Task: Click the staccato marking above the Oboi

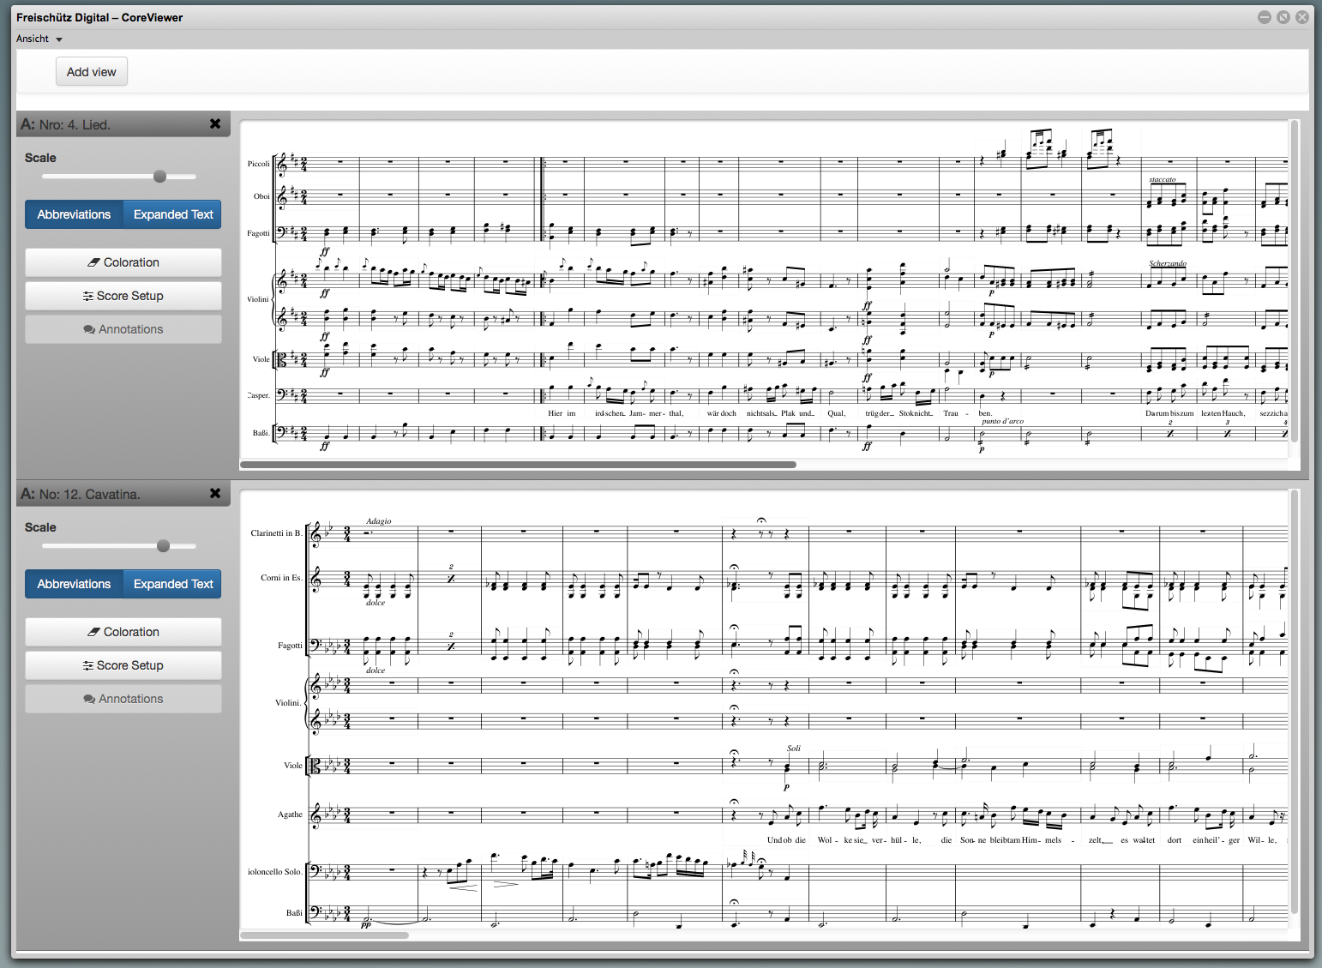Action: coord(1163,180)
